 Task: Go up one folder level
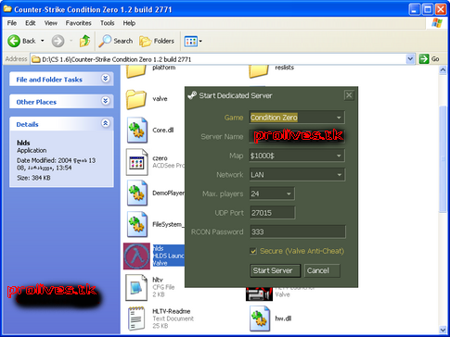84,41
